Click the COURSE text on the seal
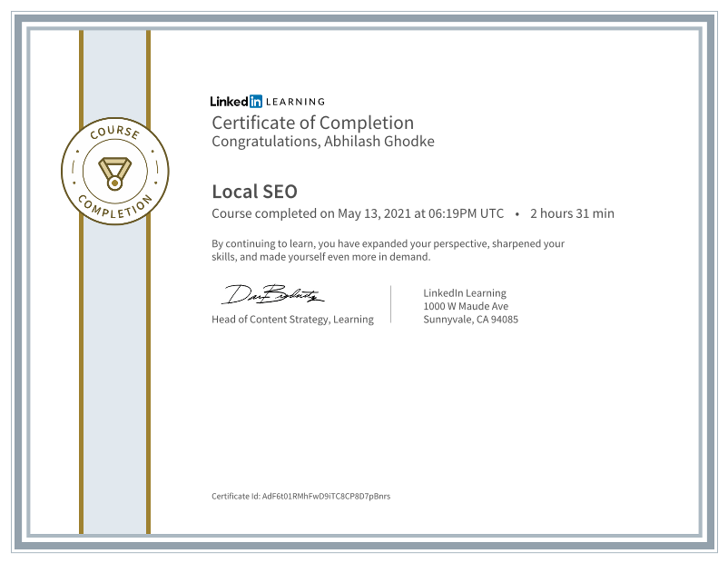The height and width of the screenshot is (563, 728). pyautogui.click(x=114, y=134)
